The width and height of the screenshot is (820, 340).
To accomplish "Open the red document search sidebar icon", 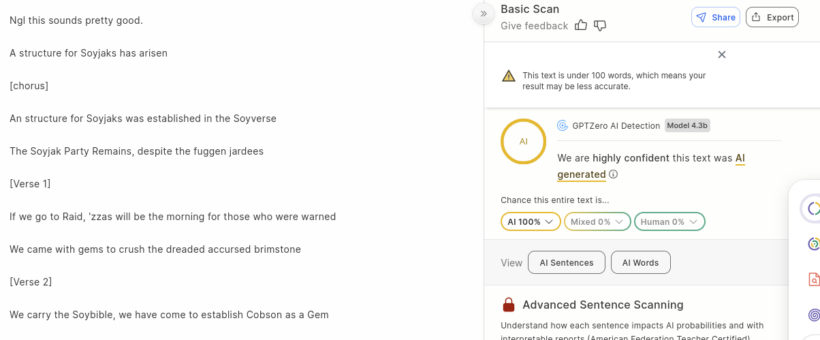I will tap(813, 279).
